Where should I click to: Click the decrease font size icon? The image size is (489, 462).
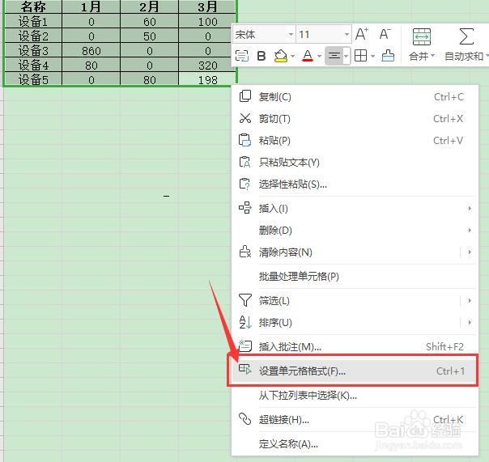pyautogui.click(x=385, y=34)
